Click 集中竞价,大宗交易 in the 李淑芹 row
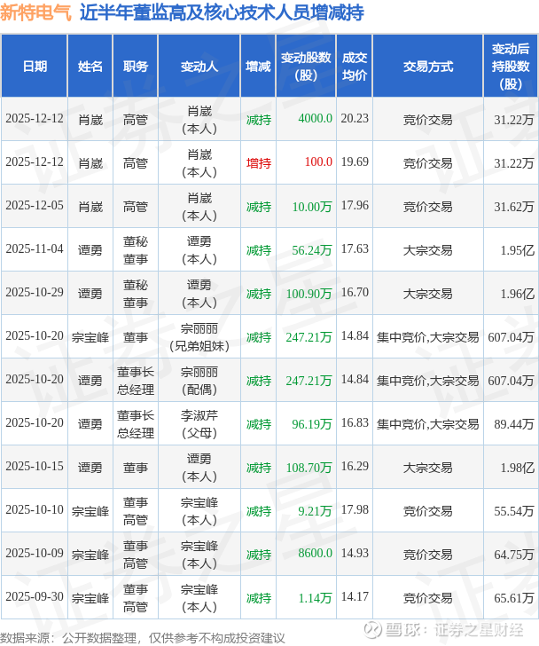The height and width of the screenshot is (646, 539). pos(428,424)
